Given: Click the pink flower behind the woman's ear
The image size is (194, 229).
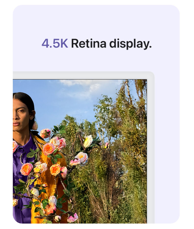Looking at the screenshot, I should pos(35,126).
